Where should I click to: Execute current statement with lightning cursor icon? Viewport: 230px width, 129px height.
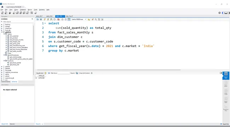(x=48, y=19)
